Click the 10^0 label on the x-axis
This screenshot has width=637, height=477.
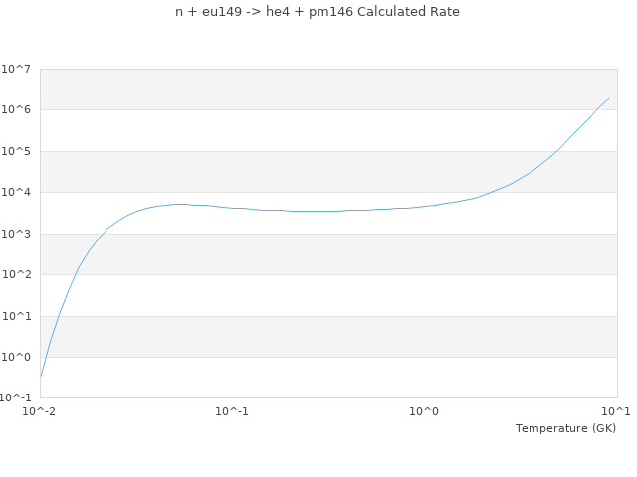pyautogui.click(x=424, y=411)
